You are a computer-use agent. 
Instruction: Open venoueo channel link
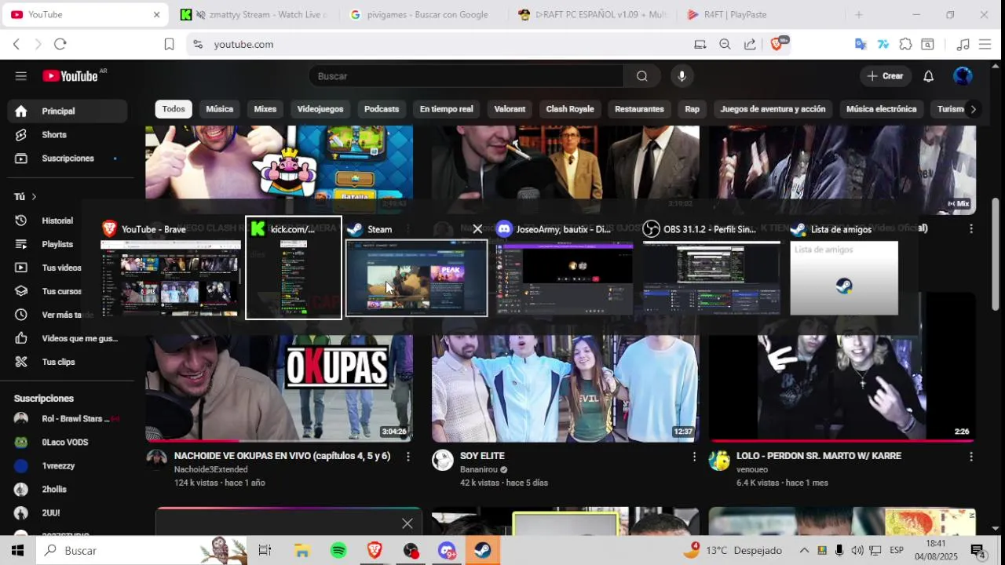(752, 469)
